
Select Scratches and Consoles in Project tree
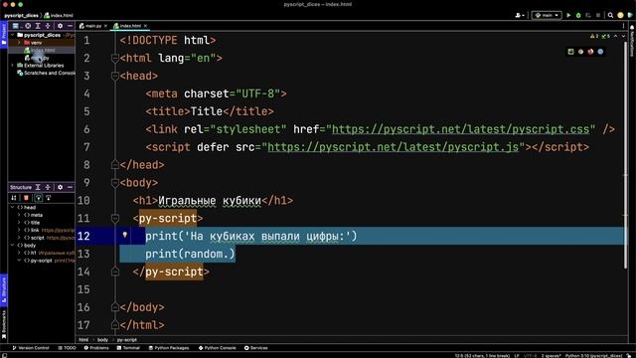click(x=47, y=73)
